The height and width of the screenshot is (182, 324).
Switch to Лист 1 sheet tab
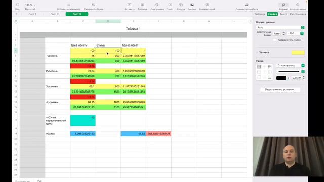(32, 14)
